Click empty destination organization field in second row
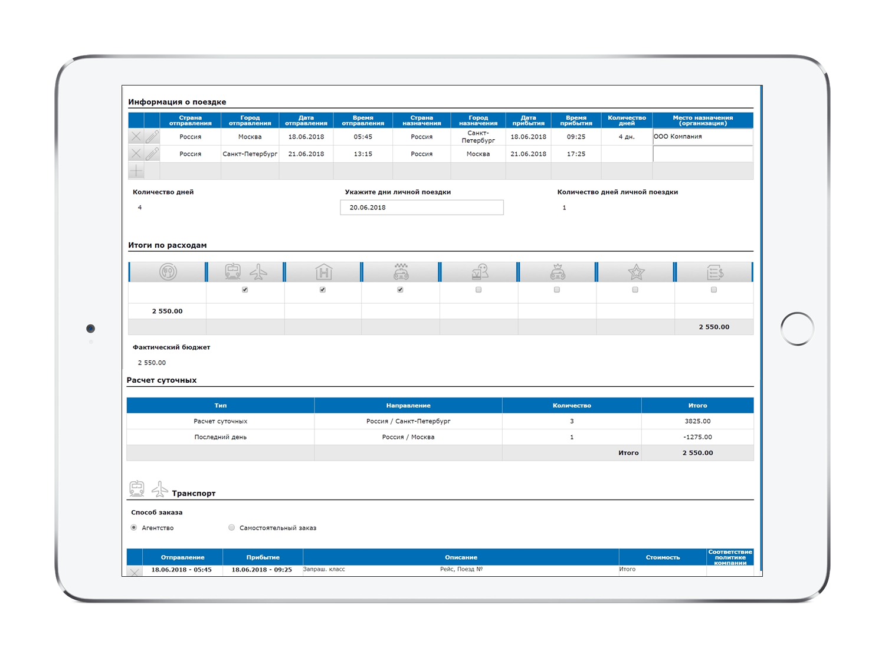 (x=702, y=154)
